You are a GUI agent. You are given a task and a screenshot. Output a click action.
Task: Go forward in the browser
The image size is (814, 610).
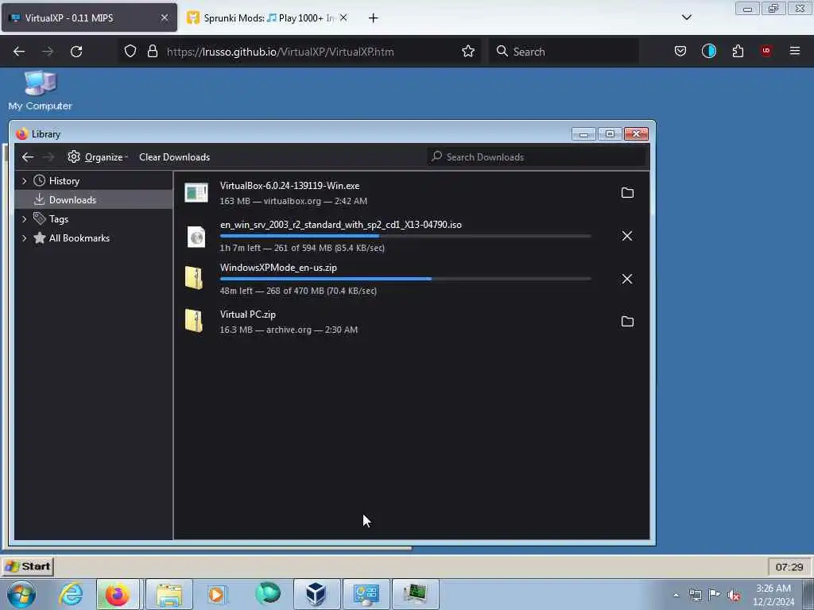click(x=48, y=52)
